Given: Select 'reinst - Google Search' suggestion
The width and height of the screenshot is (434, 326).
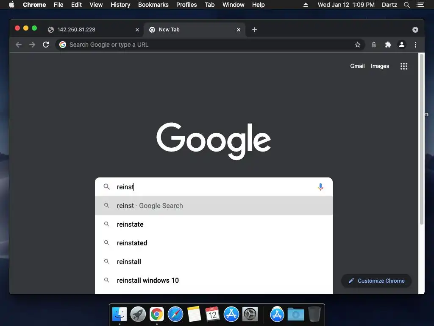Looking at the screenshot, I should pos(214,206).
